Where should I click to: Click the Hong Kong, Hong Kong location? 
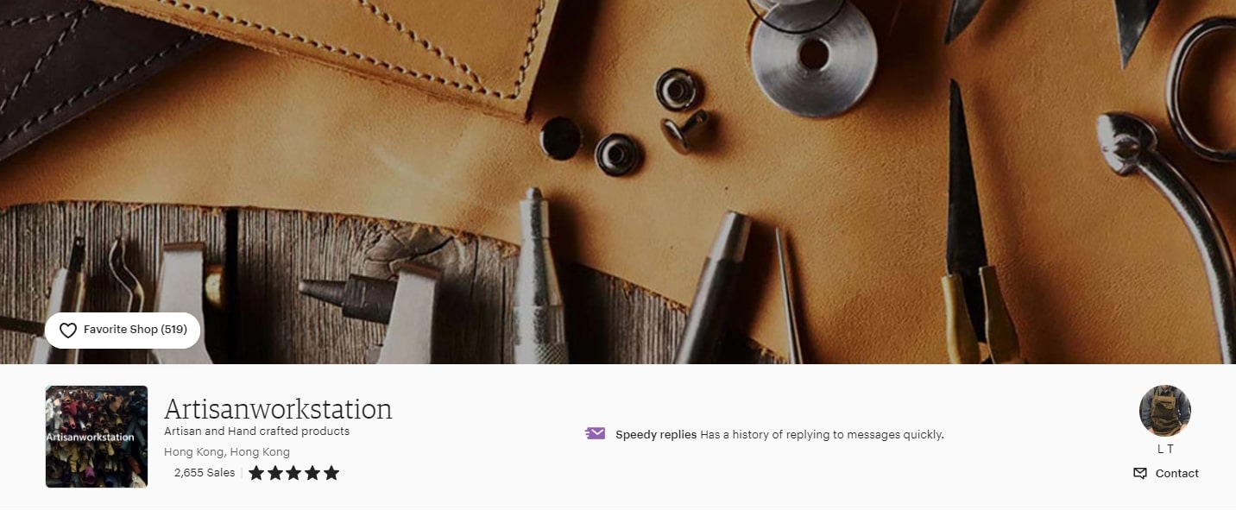pyautogui.click(x=227, y=452)
